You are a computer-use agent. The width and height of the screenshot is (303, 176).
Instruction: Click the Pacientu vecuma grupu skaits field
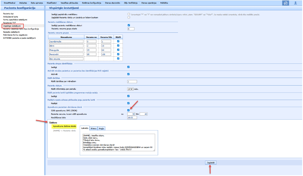click(131, 29)
